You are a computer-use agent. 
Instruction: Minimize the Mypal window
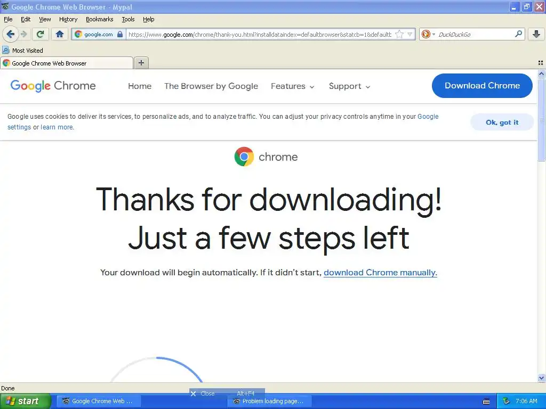pos(514,6)
